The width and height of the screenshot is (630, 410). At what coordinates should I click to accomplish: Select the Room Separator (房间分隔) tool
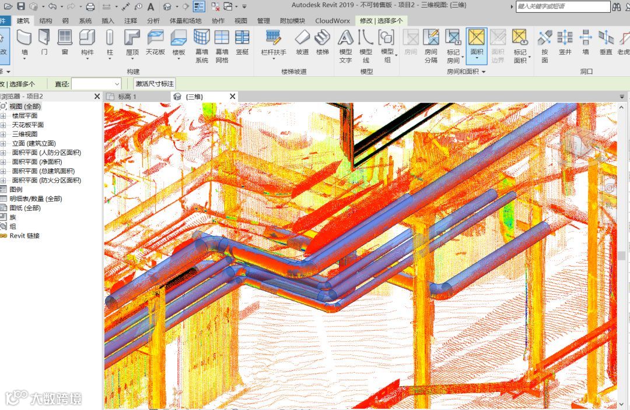point(430,46)
